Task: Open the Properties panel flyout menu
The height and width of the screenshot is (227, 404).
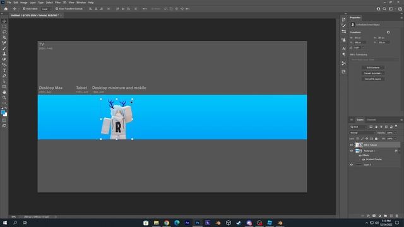Action: (401, 18)
